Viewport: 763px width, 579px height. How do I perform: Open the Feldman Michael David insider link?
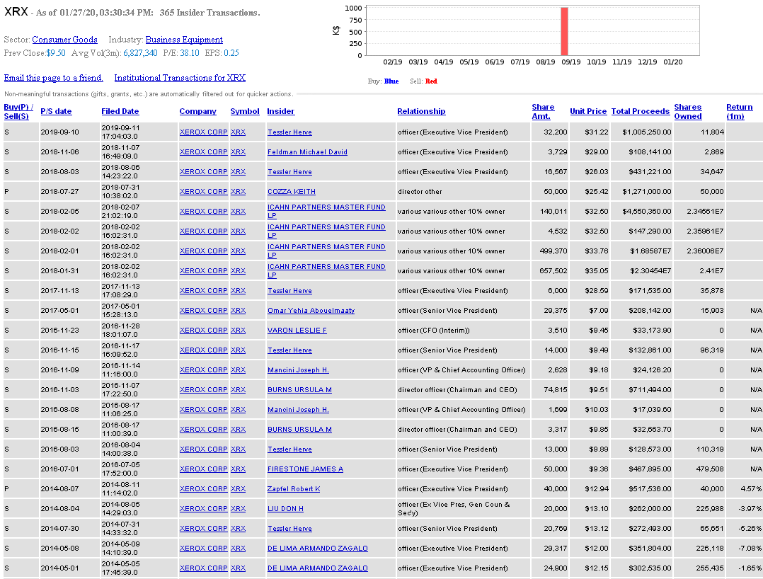click(x=307, y=152)
